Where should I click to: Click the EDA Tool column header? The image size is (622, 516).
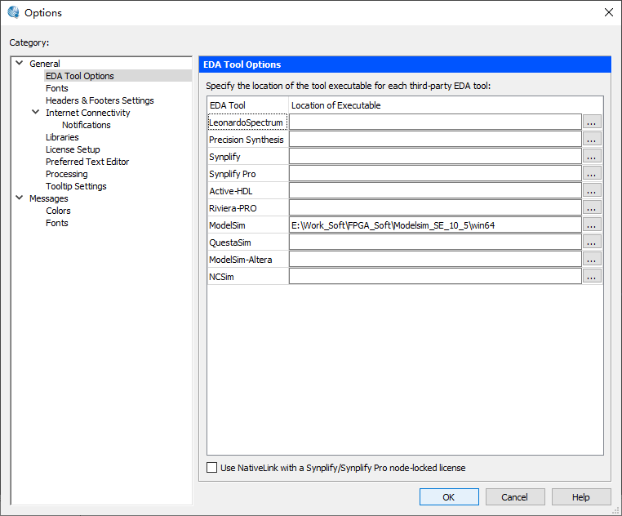[x=247, y=105]
